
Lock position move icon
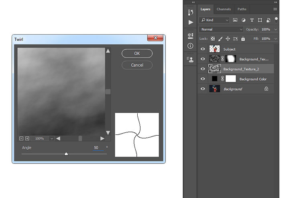click(228, 39)
